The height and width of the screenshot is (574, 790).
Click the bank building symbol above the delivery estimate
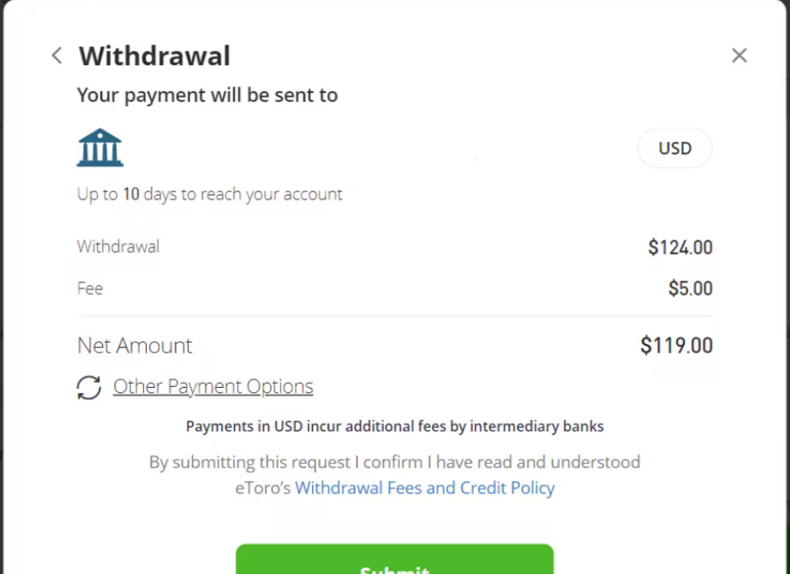100,147
